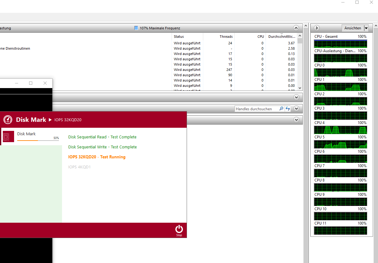Click the Disk Mark title text
Viewport: 378px width, 263px height.
(x=31, y=120)
